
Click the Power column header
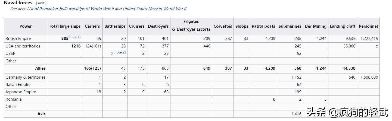click(26, 26)
